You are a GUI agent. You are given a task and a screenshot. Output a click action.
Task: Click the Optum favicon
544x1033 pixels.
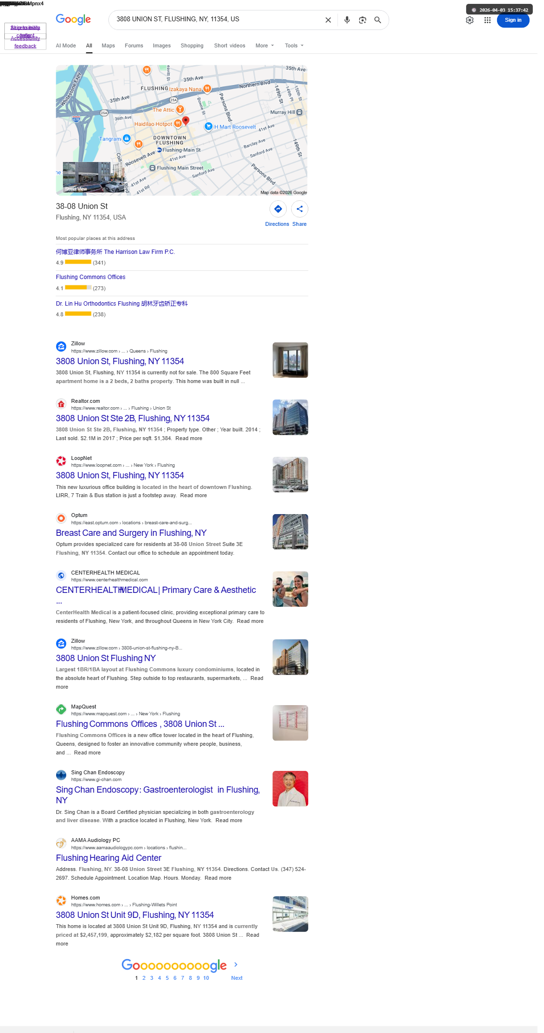click(x=61, y=518)
